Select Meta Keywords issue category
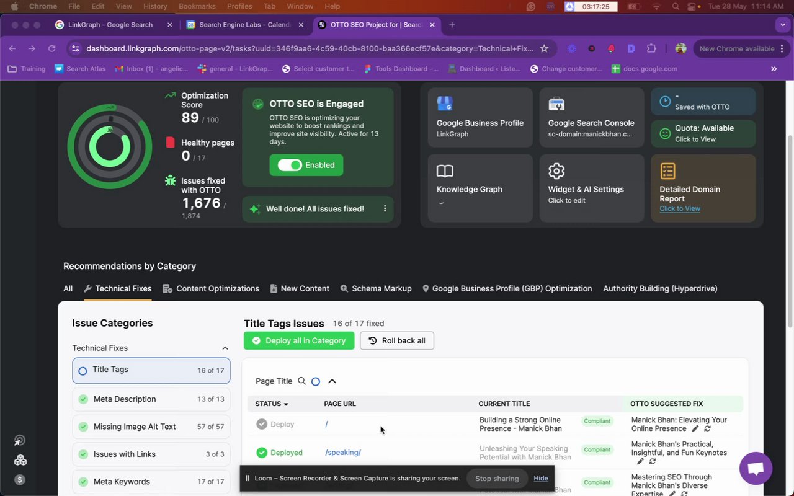 point(151,482)
